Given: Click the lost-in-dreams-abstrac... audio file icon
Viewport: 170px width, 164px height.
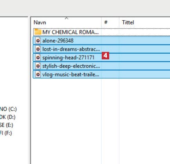Looking at the screenshot, I should [38, 49].
